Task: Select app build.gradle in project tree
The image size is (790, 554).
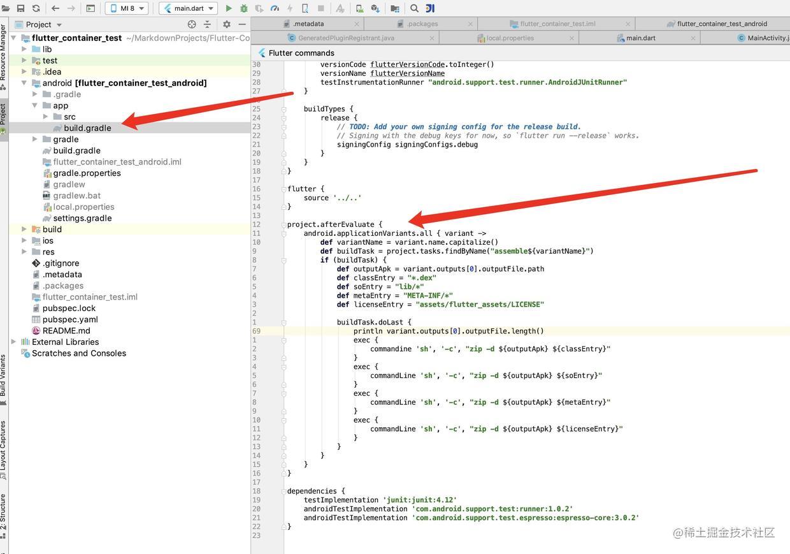Action: pyautogui.click(x=87, y=128)
